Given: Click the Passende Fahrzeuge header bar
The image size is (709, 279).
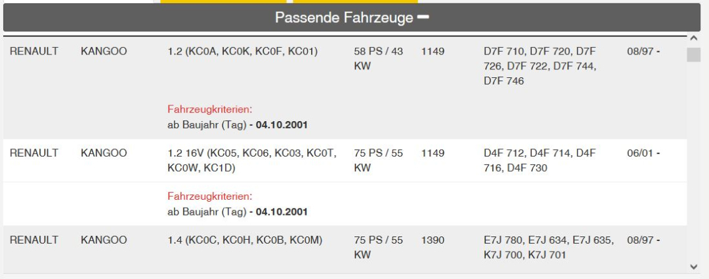Looking at the screenshot, I should click(x=352, y=18).
